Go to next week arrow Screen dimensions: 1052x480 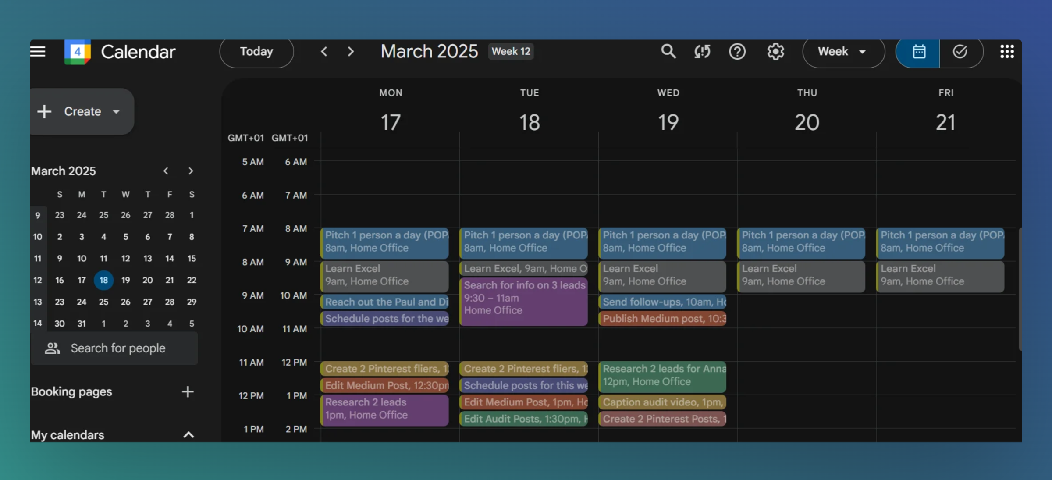[x=350, y=52]
